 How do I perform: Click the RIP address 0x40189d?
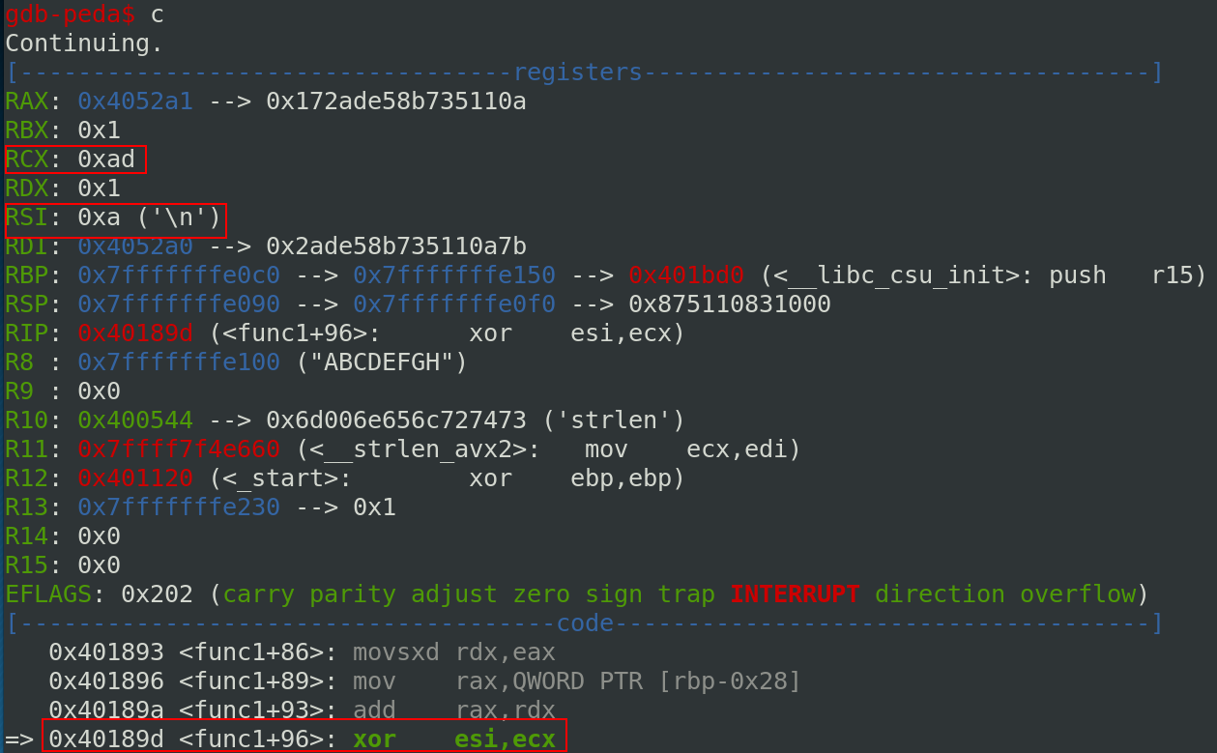tap(135, 333)
